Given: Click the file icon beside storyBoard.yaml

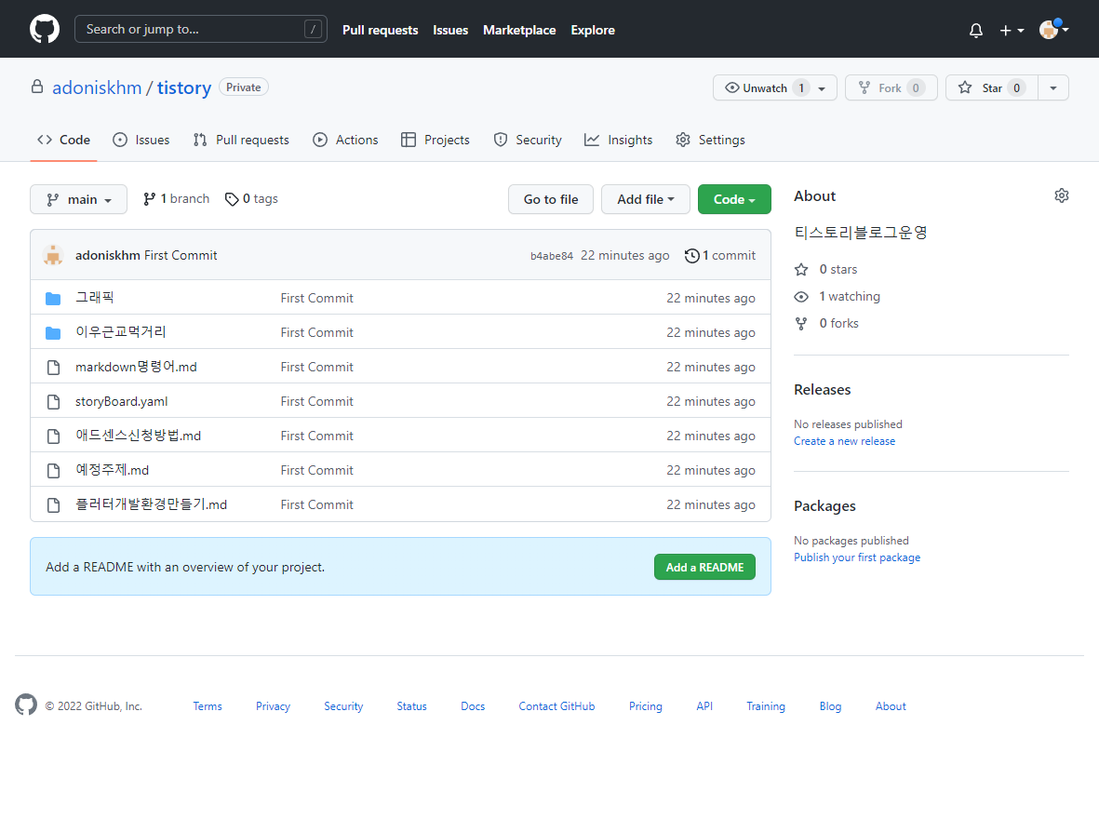Looking at the screenshot, I should [x=53, y=402].
